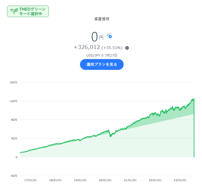Select the THEOグリーンモード選択中 badge
Viewport: 202px width, 189px height.
coord(28,11)
